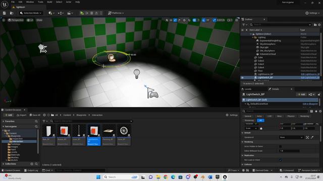This screenshot has width=323, height=181.
Task: Click the Add button in the Content Browser
Action: [9, 115]
